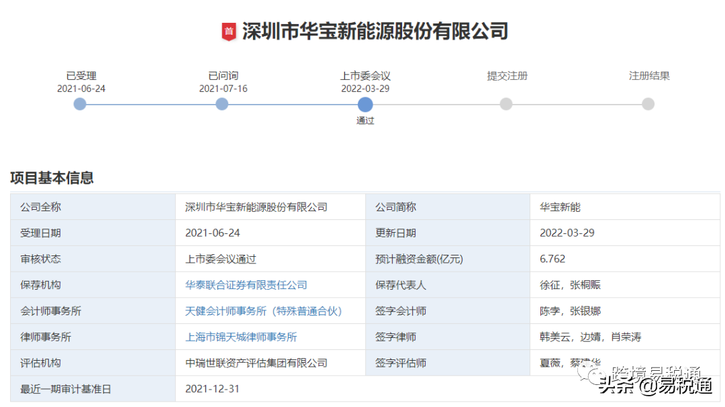725x407 pixels.
Task: Click the 保荐代表人 label cell
Action: click(448, 285)
